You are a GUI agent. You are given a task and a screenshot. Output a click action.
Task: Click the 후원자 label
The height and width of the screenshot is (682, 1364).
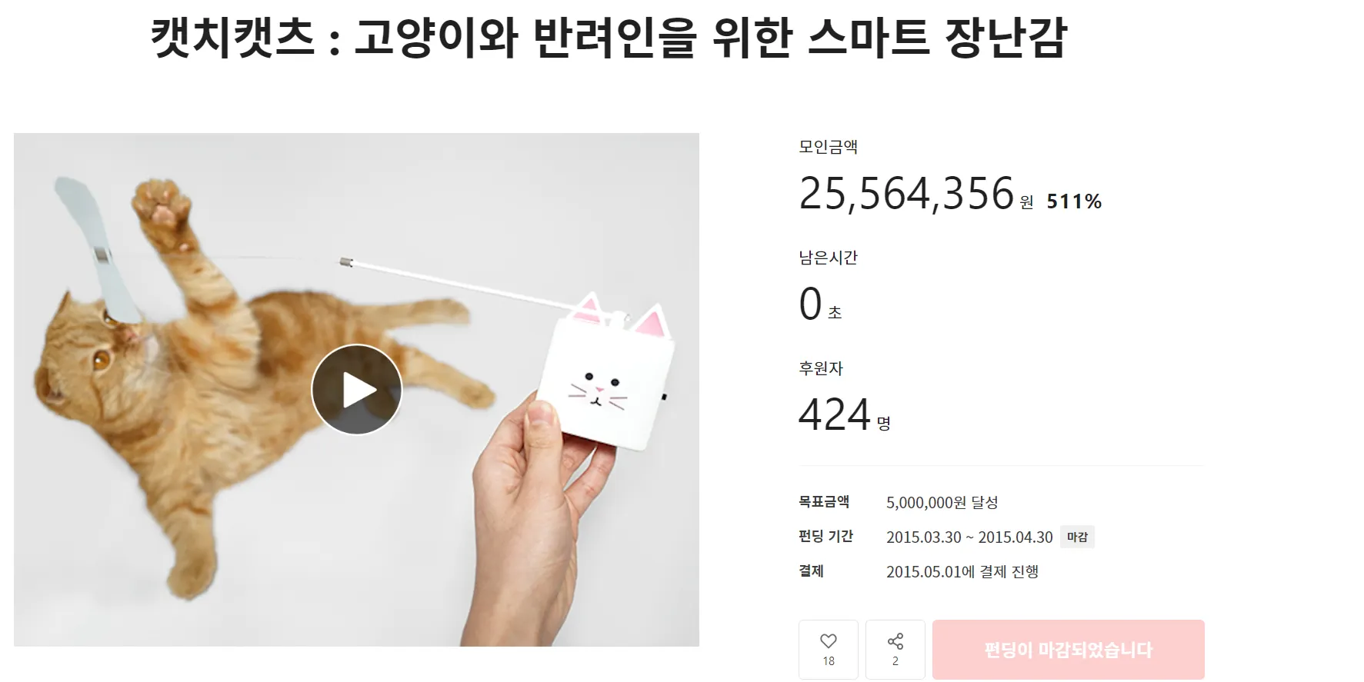tap(821, 368)
